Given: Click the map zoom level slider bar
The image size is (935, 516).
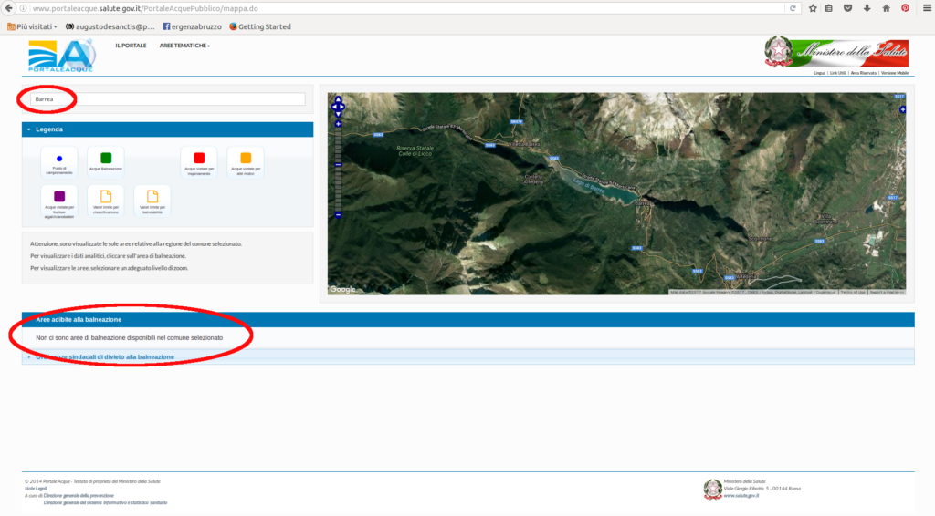Looking at the screenshot, I should coord(338,170).
